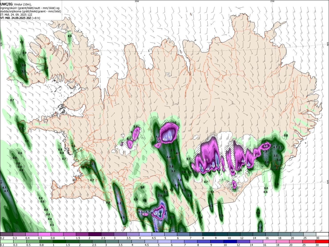329x247 pixels.
Task: Click the 3.7 precipitation value on the map
Action: point(94,164)
